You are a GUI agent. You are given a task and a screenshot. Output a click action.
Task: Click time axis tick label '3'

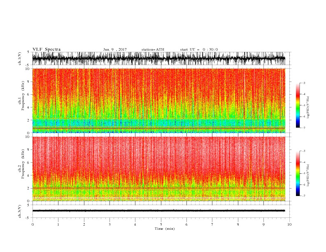pos(109,224)
